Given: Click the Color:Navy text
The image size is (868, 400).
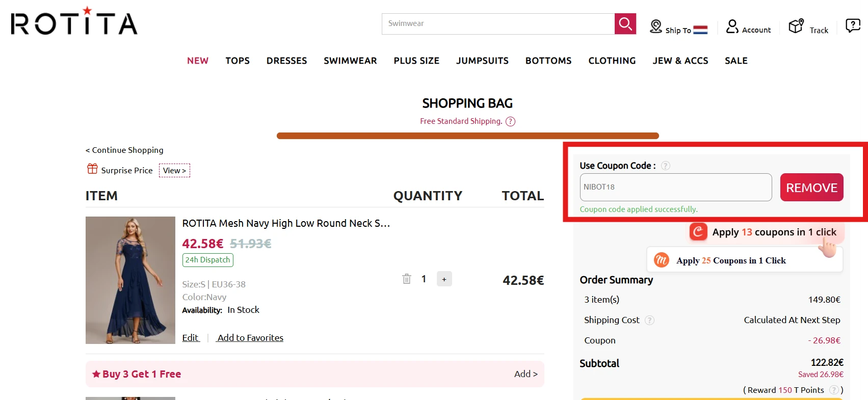Looking at the screenshot, I should pos(204,297).
